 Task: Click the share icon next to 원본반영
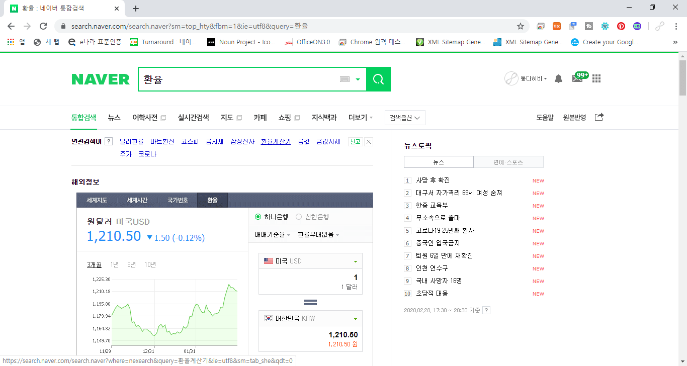point(599,117)
